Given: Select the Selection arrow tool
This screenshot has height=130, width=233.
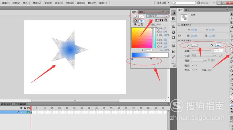Looking at the screenshot, I should click(x=231, y=14).
